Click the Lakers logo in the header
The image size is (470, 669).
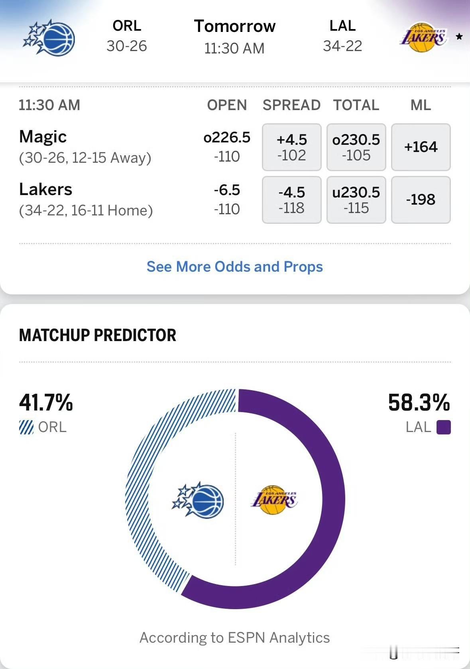click(425, 38)
